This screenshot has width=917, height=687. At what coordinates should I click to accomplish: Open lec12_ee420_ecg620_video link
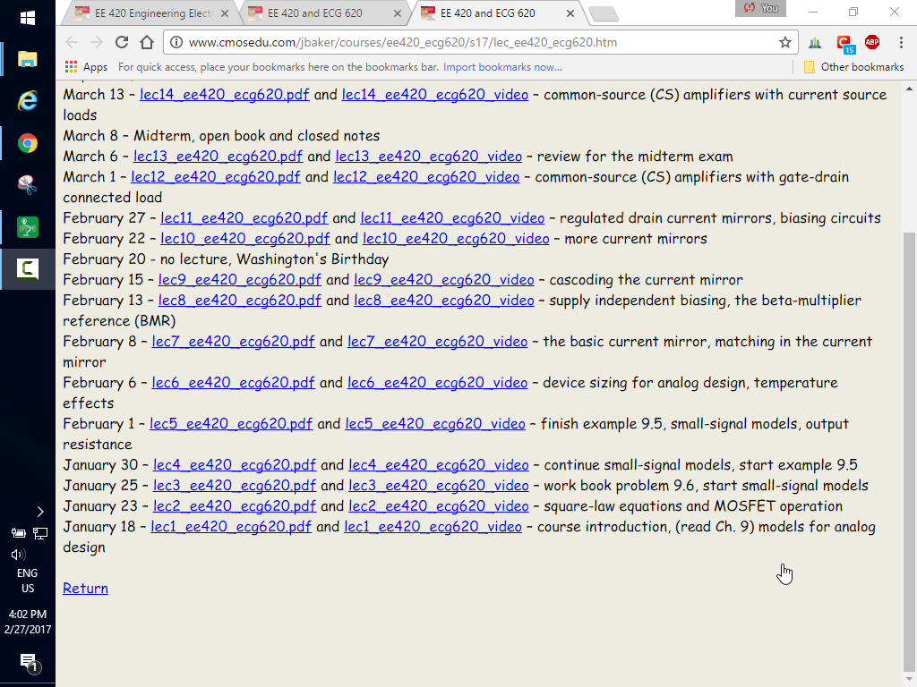click(426, 177)
